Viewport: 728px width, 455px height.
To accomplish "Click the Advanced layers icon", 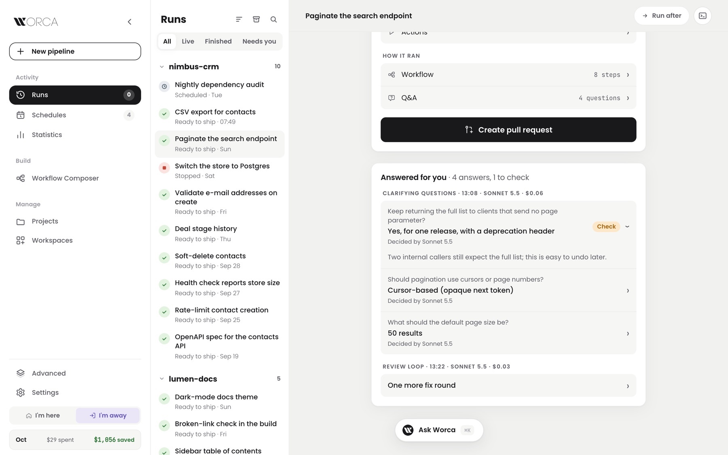I will 21,373.
